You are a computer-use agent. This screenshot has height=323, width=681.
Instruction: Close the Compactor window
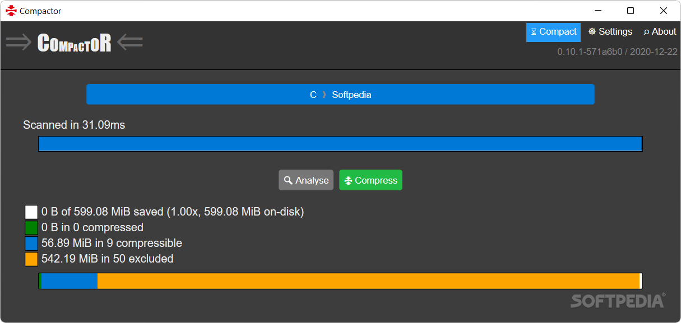pyautogui.click(x=664, y=11)
